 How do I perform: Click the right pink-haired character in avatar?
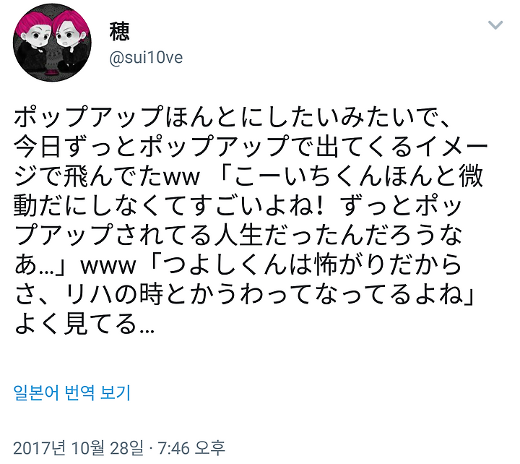point(70,41)
